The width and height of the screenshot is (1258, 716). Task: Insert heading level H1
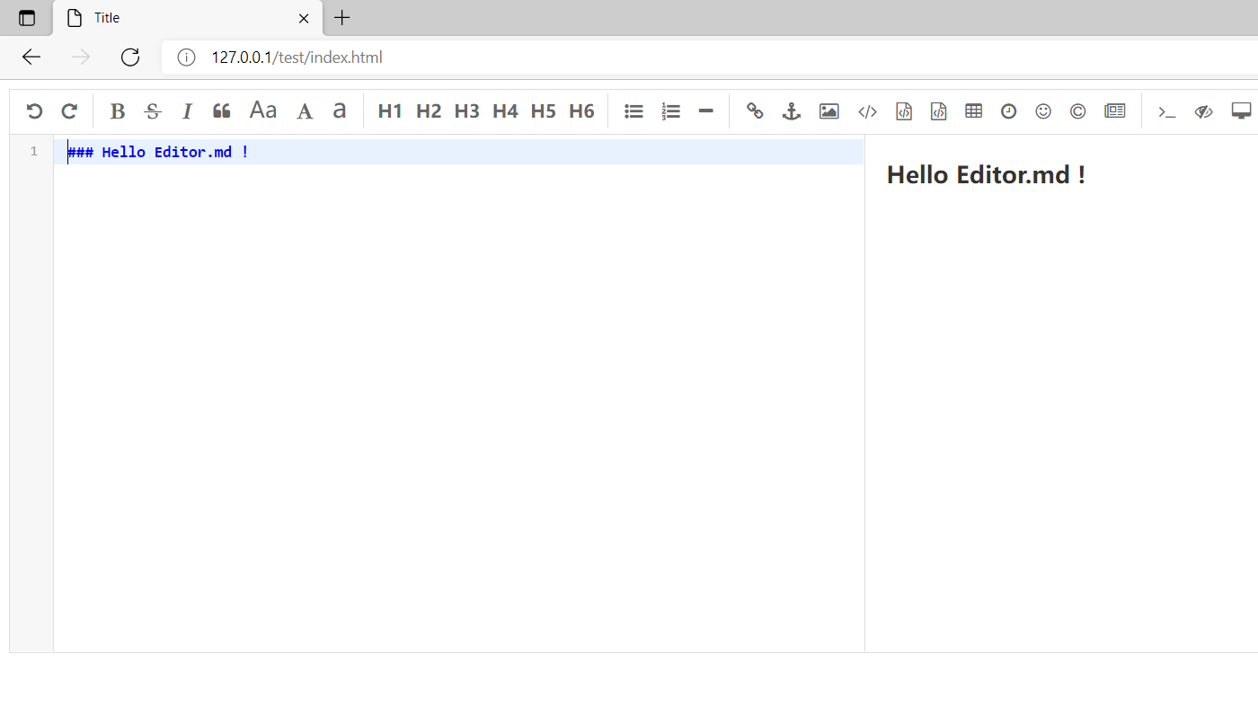(390, 111)
